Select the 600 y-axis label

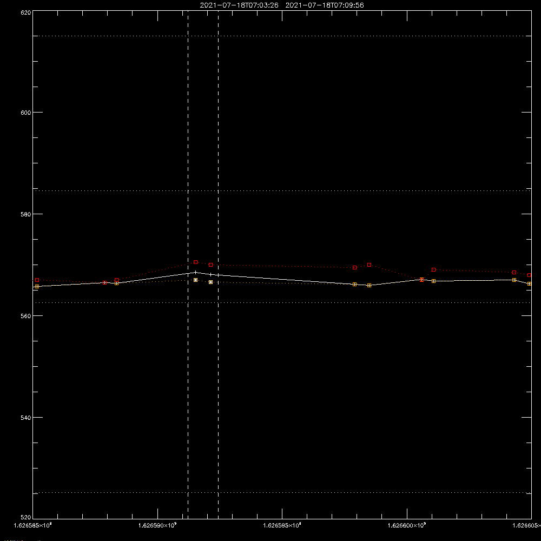tap(26, 113)
